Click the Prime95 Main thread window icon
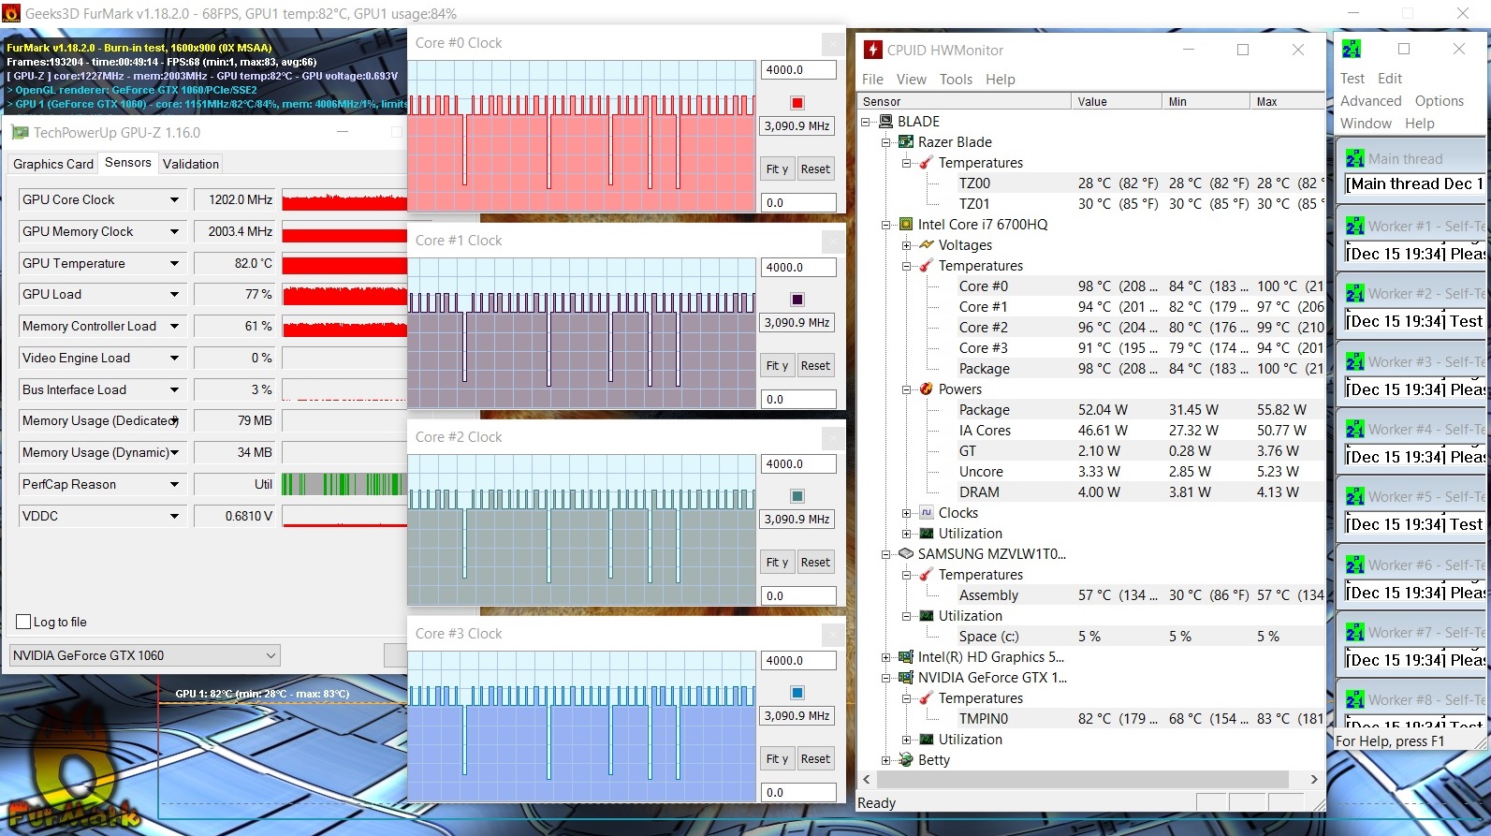 click(1354, 159)
